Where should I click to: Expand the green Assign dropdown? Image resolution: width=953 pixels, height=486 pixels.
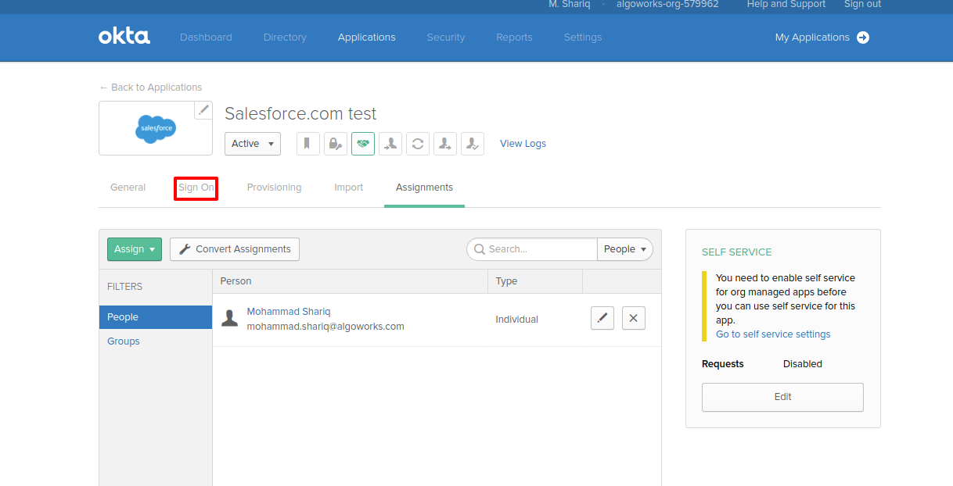135,249
